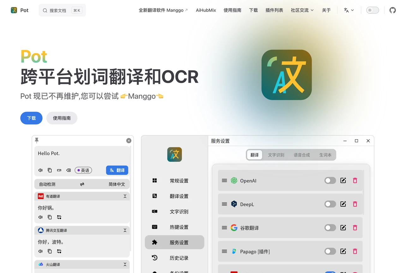
Task: Delete the 谷歌翻译 service with its trash icon
Action: tap(355, 227)
